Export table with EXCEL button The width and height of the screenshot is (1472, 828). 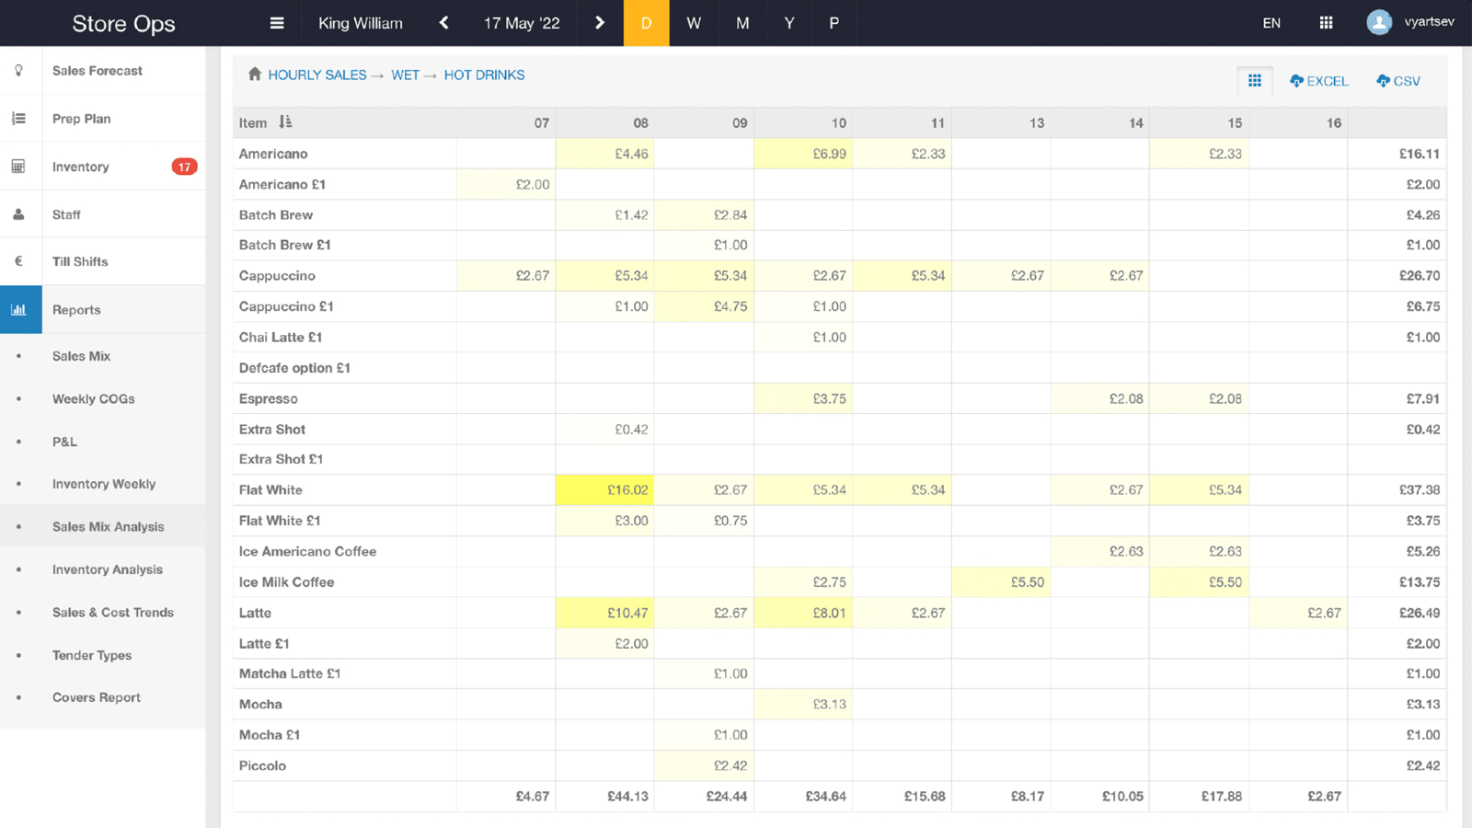[1319, 81]
